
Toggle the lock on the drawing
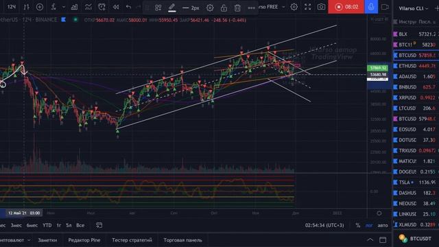(x=224, y=8)
